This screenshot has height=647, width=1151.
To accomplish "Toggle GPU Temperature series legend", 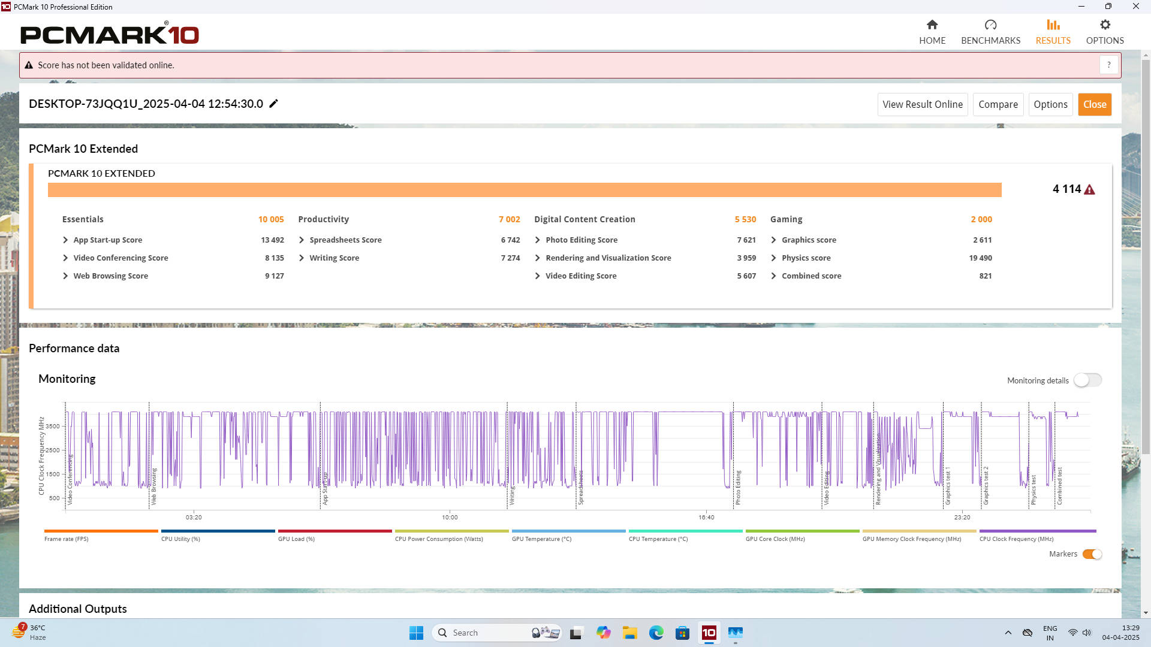I will click(568, 535).
